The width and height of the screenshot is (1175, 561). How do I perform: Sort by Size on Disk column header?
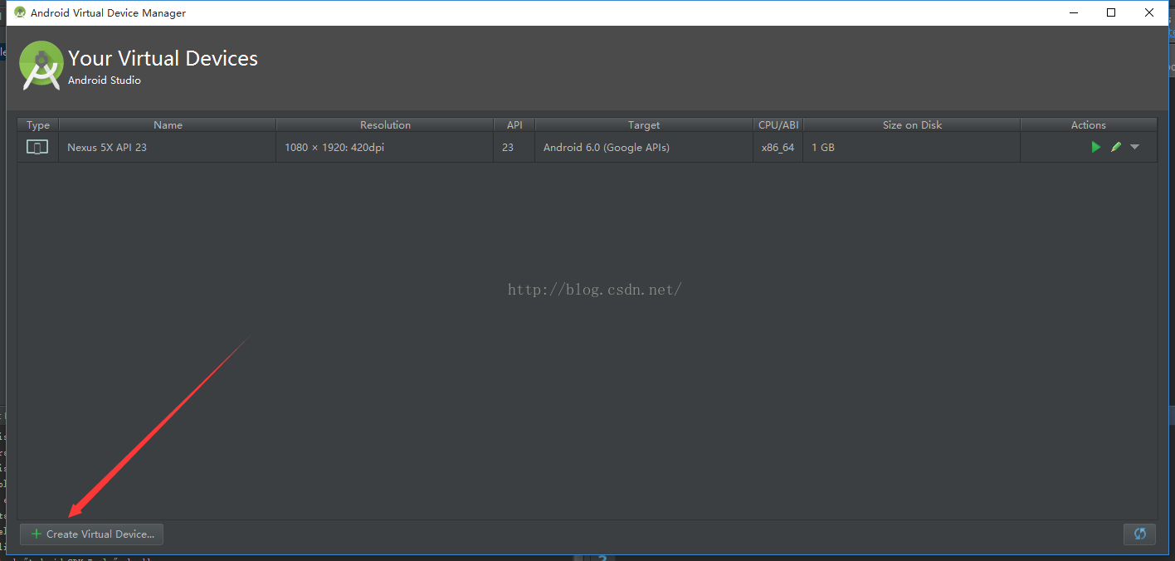(912, 124)
